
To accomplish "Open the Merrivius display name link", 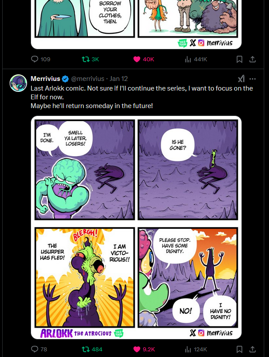I will [x=45, y=79].
